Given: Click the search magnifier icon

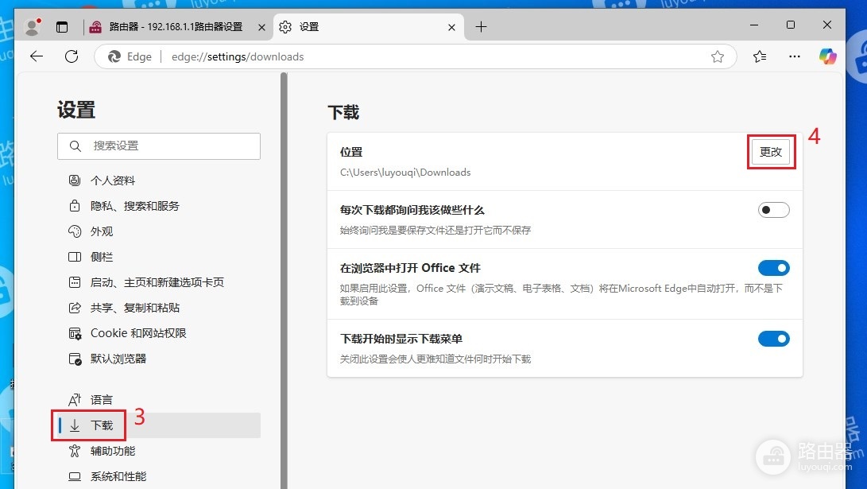Looking at the screenshot, I should [75, 146].
